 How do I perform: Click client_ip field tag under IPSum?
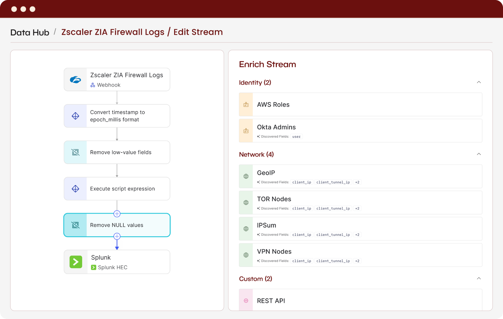point(301,235)
